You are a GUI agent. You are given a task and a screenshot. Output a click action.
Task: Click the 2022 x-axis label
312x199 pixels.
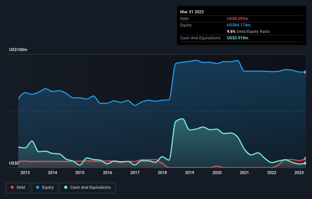click(x=272, y=173)
